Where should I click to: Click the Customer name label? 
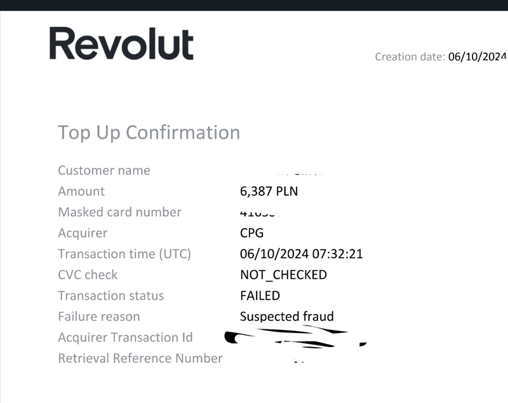click(x=104, y=170)
